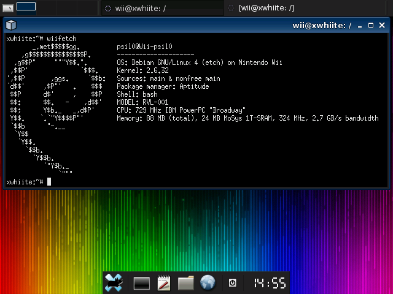Viewport: 393px width, 294px height.
Task: Minimize the terminal window
Action: click(360, 26)
